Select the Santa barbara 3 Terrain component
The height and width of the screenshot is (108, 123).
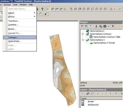(104, 43)
